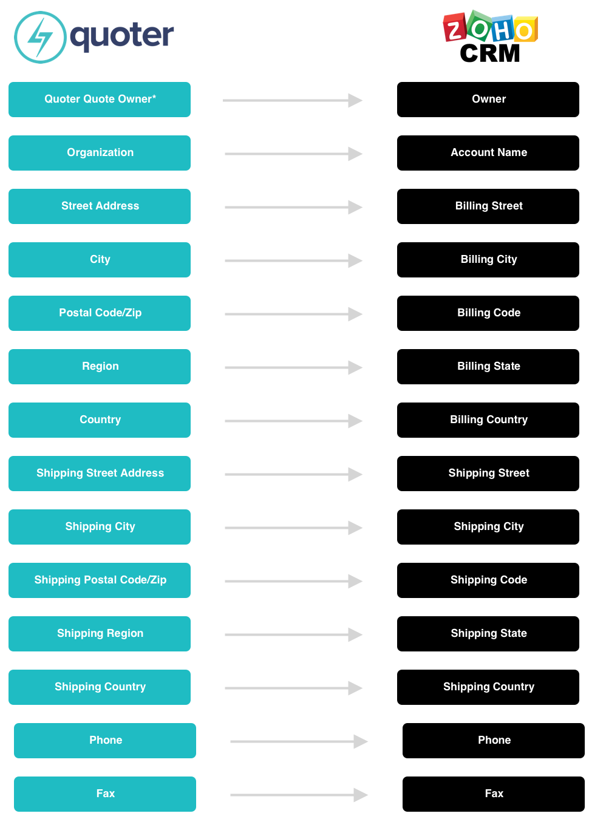Select the Billing Street box
Viewport: 589px width, 836px height.
(x=488, y=206)
